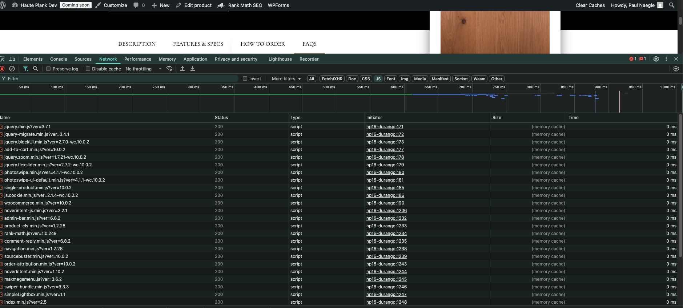Click Customize in the admin bar
Screen dimensions: 683x308
click(111, 5)
